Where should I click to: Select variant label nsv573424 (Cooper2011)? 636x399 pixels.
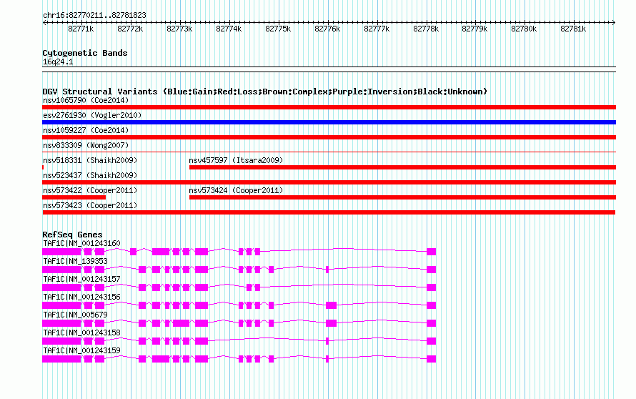236,190
